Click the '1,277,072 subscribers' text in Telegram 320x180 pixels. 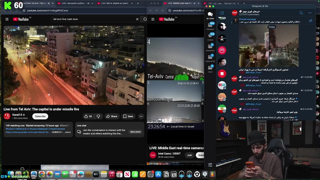(249, 14)
